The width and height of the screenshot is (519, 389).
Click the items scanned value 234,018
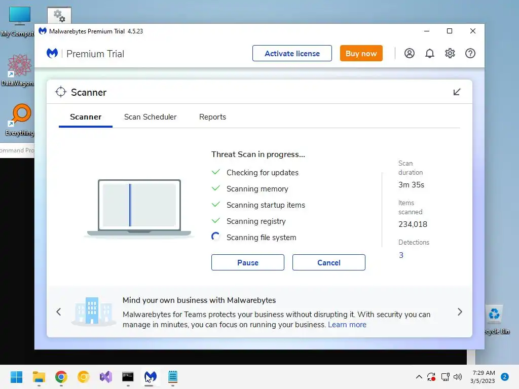(413, 224)
